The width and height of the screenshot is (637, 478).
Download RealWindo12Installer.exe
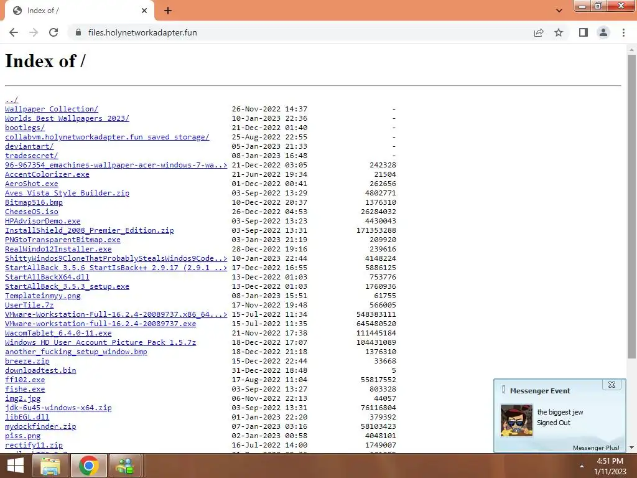pyautogui.click(x=58, y=249)
